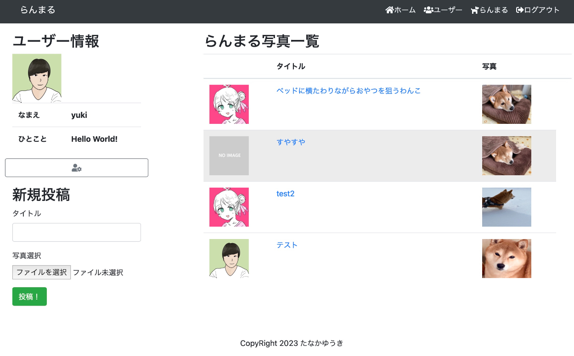Screen dimensions: 574x356
Task: Open the すやすや post link
Action: (x=291, y=142)
